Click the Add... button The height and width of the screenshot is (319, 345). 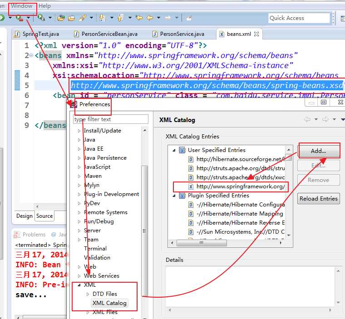(318, 151)
